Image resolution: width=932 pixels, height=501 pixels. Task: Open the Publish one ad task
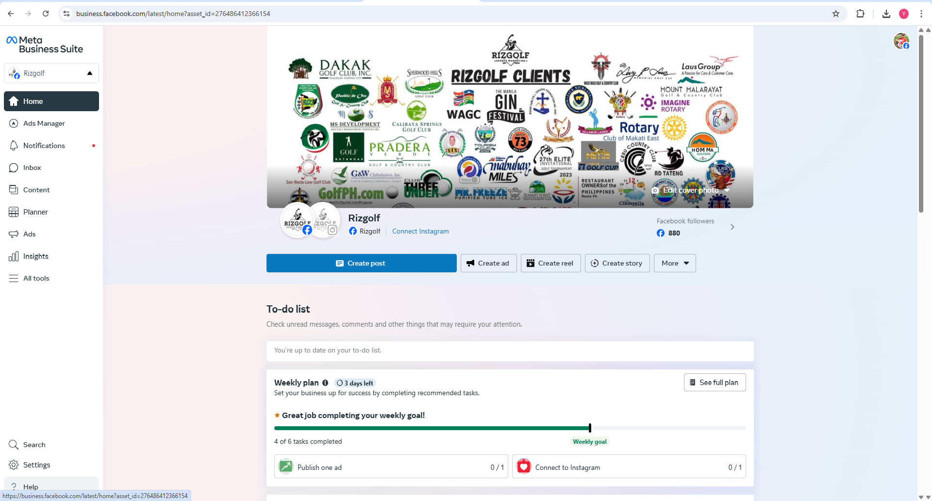[x=391, y=467]
